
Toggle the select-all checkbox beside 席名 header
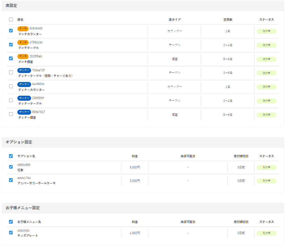(x=11, y=20)
